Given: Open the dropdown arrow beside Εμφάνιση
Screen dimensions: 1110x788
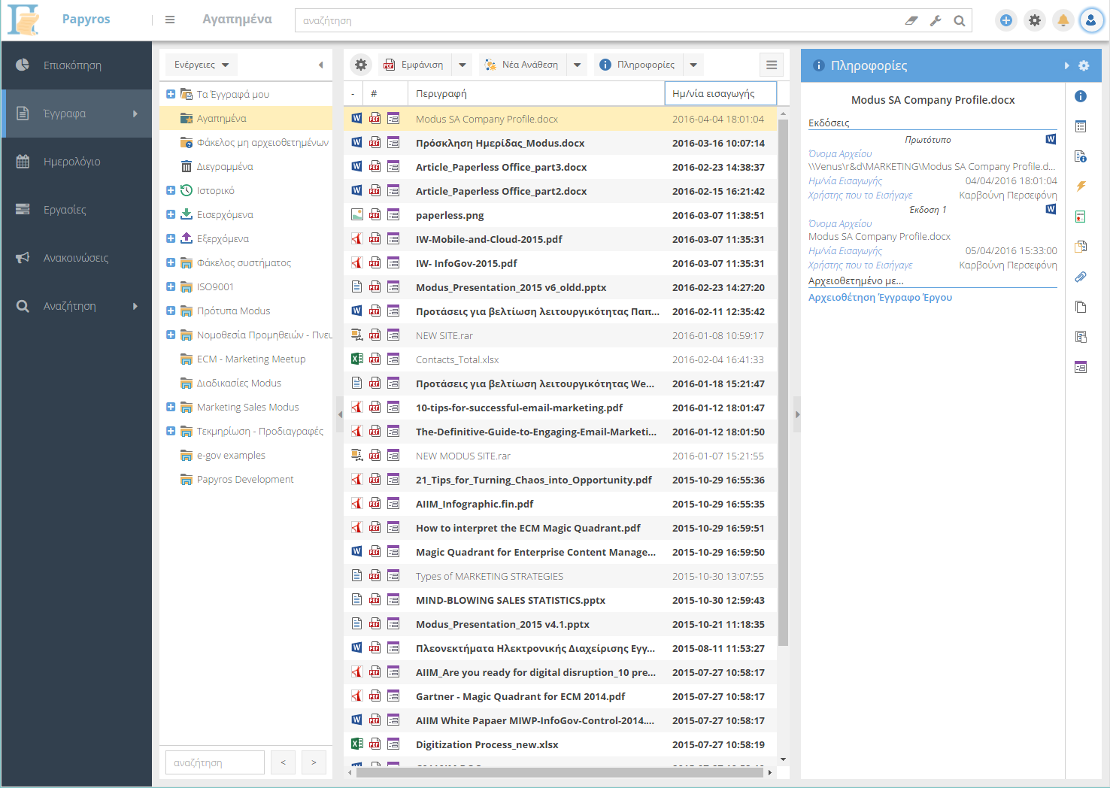Looking at the screenshot, I should 462,65.
